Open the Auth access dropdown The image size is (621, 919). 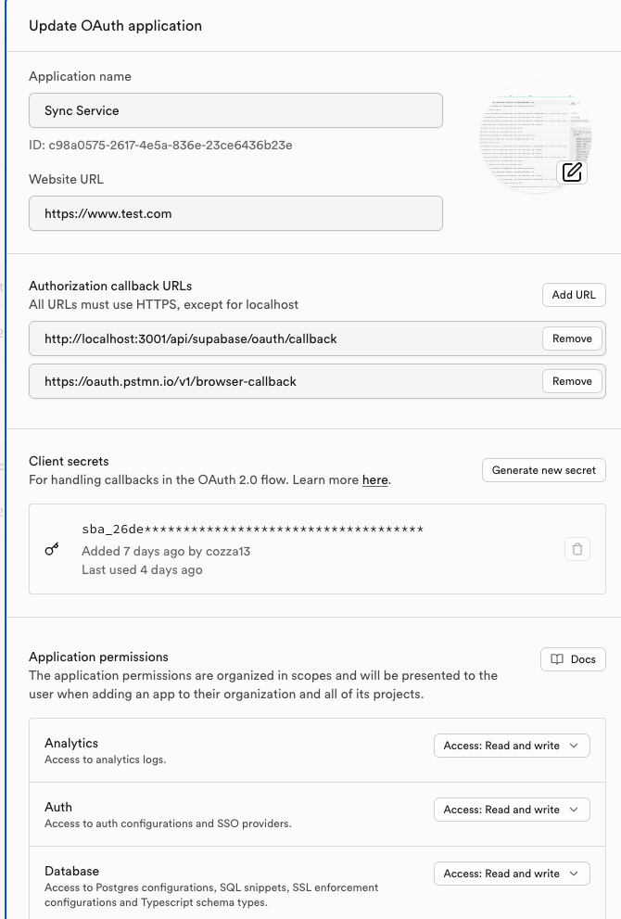[512, 810]
